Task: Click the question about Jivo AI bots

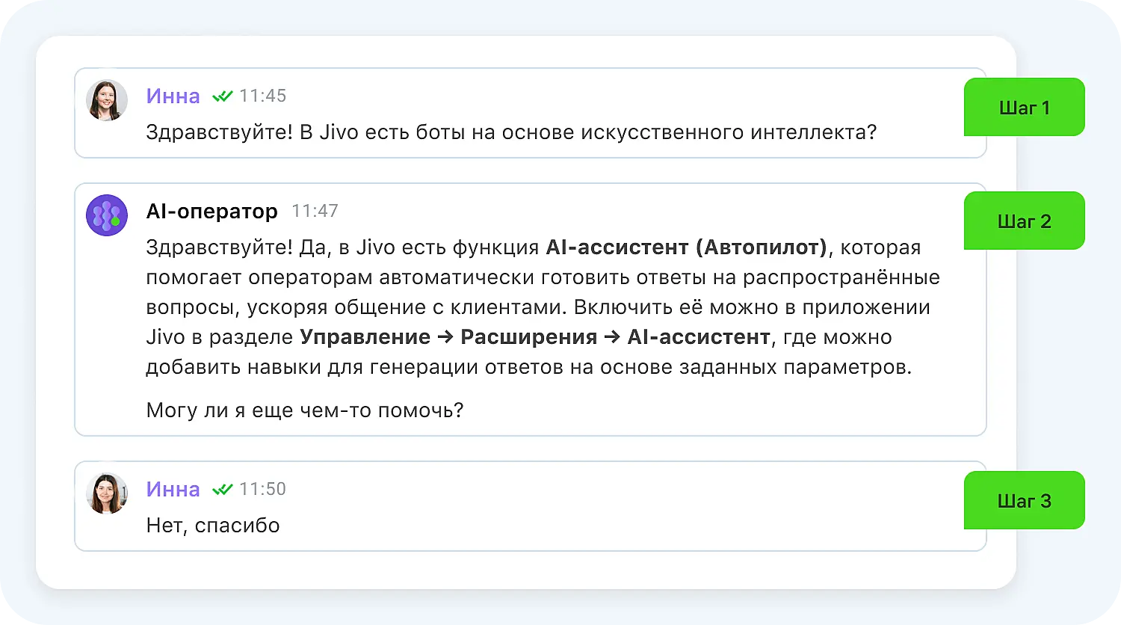Action: point(510,132)
